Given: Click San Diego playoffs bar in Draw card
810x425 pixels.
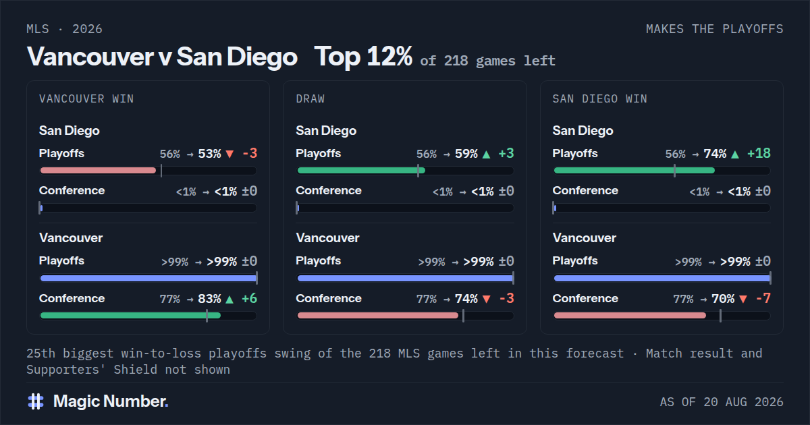Looking at the screenshot, I should (x=405, y=171).
